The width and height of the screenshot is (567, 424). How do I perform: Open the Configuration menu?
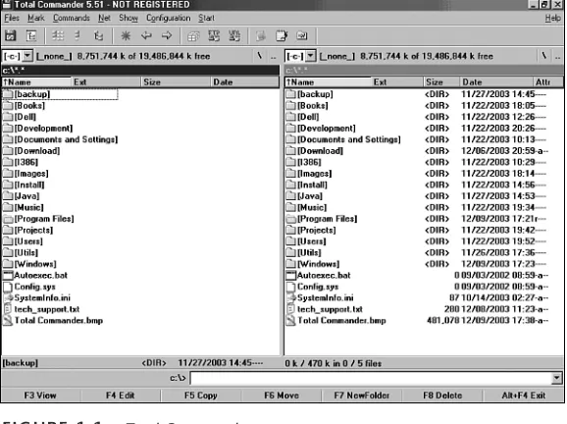[168, 18]
